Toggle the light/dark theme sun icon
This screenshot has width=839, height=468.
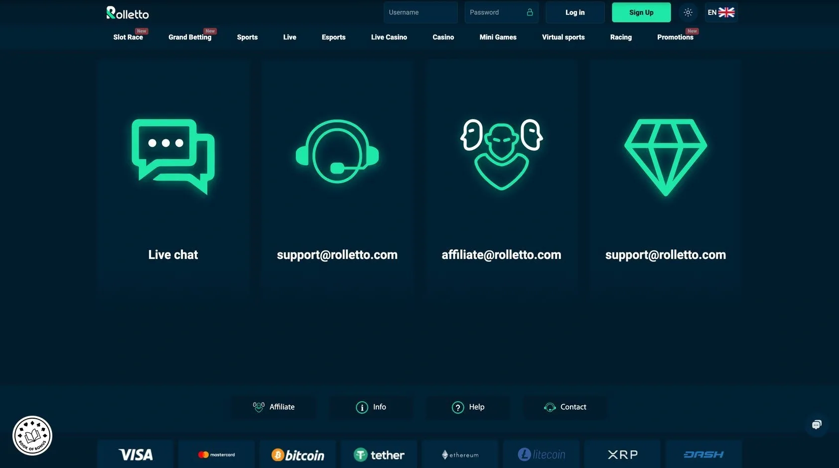(688, 12)
